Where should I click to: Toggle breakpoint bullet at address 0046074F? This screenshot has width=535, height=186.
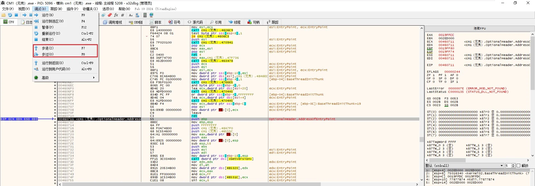point(55,177)
